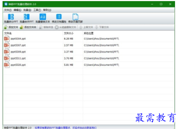Click the 添加文件 toolbar button
This screenshot has height=129, width=179.
[x=11, y=27]
